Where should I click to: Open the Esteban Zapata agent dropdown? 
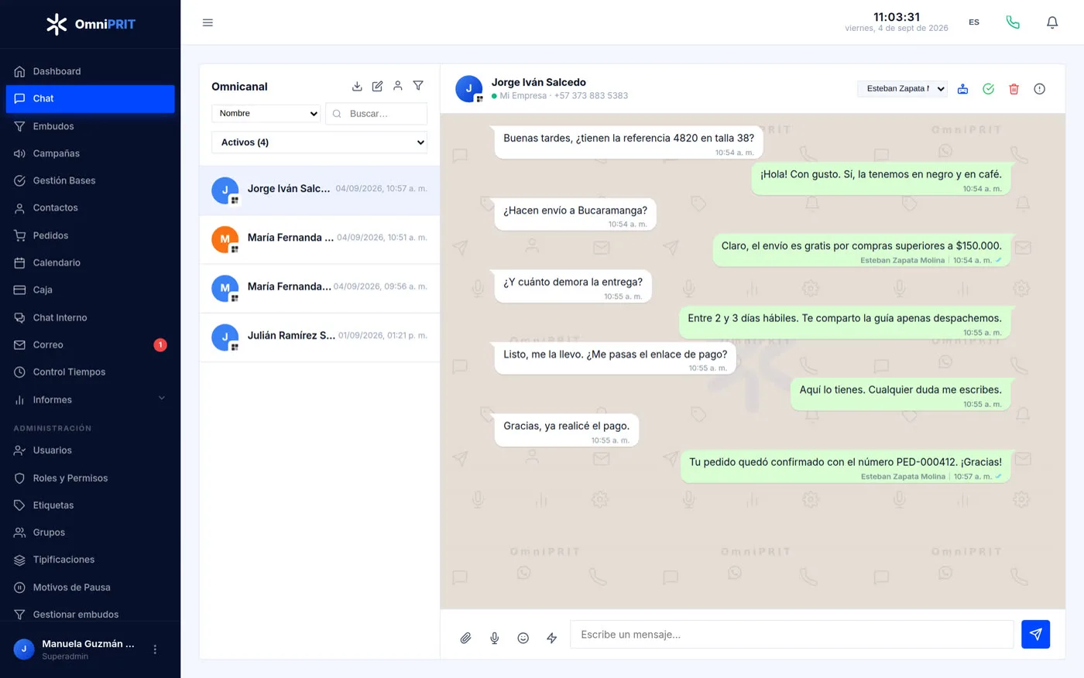coord(902,89)
